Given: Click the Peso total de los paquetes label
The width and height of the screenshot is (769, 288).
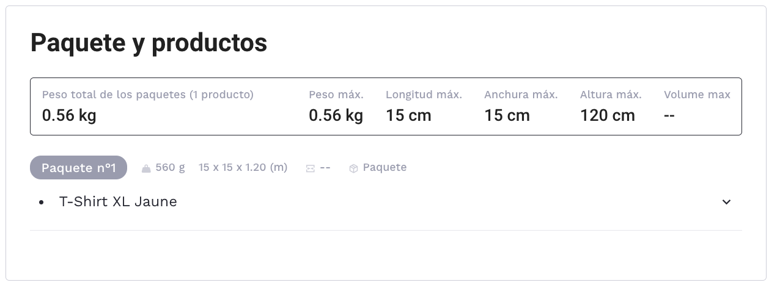Looking at the screenshot, I should [x=147, y=95].
